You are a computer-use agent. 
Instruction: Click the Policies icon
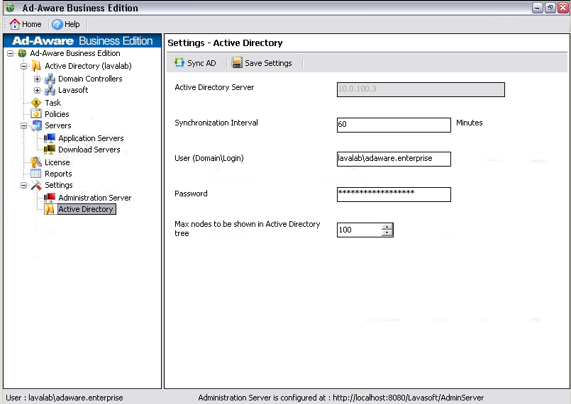tap(36, 114)
